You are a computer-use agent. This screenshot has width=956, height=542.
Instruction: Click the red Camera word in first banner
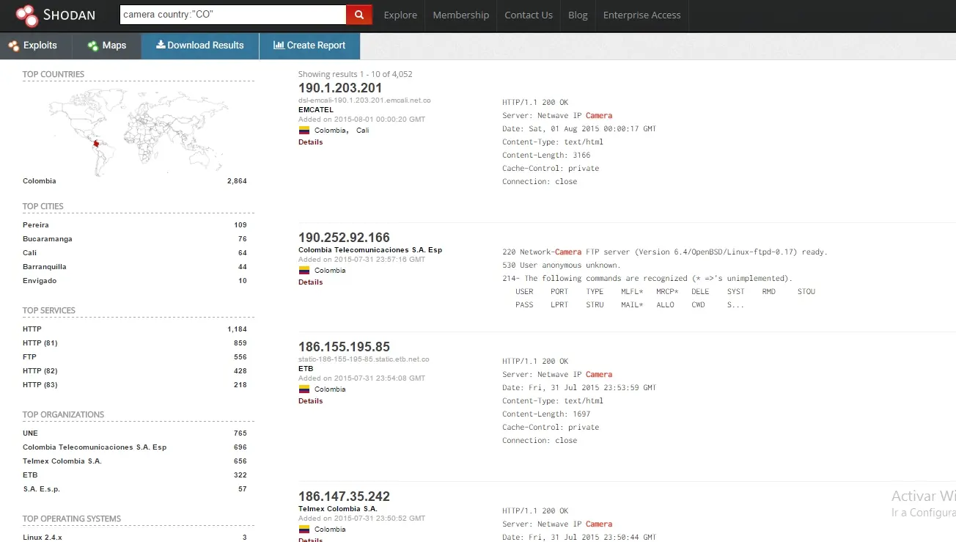599,116
